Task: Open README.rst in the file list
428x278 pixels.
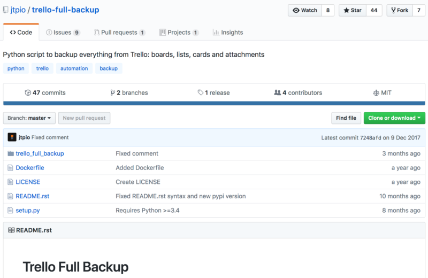Action: click(33, 196)
